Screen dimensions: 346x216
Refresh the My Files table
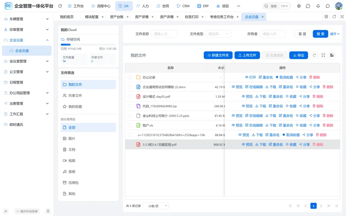pyautogui.click(x=314, y=55)
